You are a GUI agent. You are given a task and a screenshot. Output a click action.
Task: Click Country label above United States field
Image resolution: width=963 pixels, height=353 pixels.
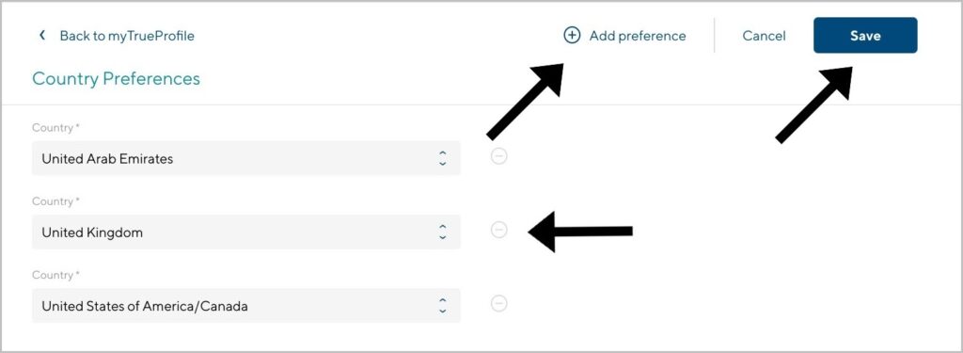(55, 275)
